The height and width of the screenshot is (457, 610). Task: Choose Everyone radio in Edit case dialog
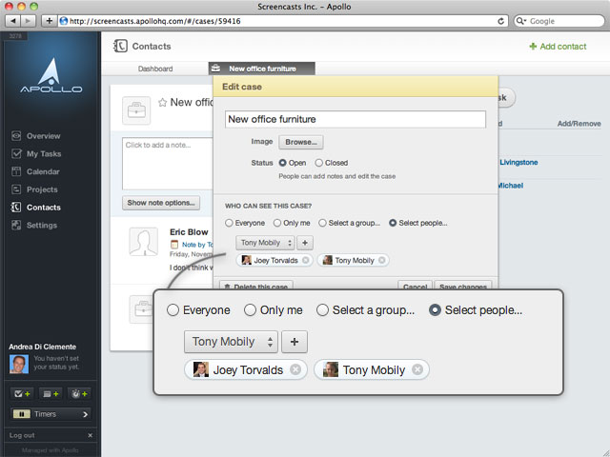[x=229, y=223]
